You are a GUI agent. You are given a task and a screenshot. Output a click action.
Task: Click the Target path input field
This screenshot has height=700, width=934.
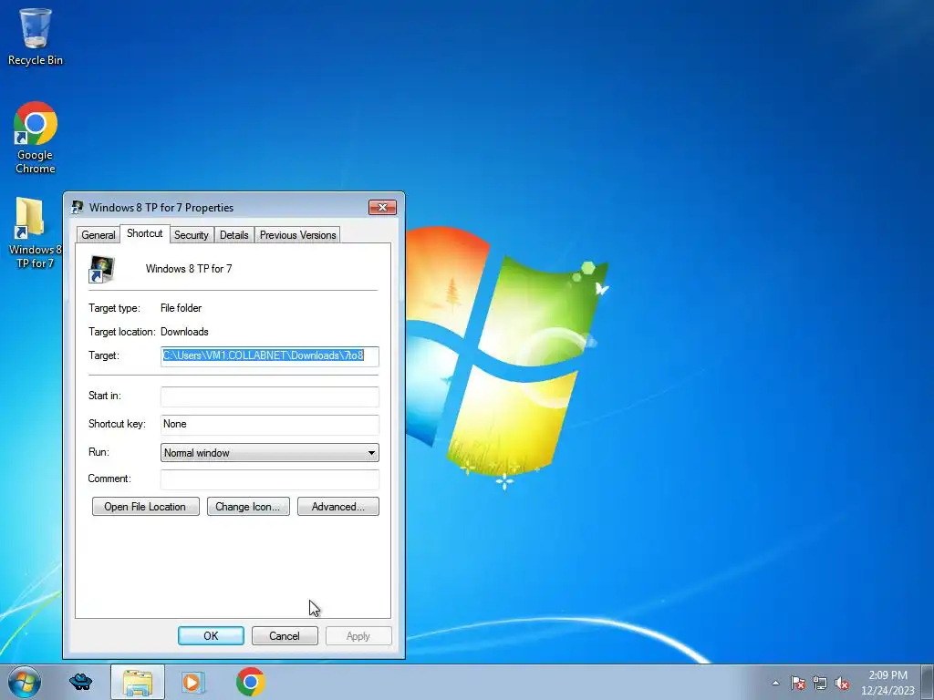pyautogui.click(x=270, y=356)
